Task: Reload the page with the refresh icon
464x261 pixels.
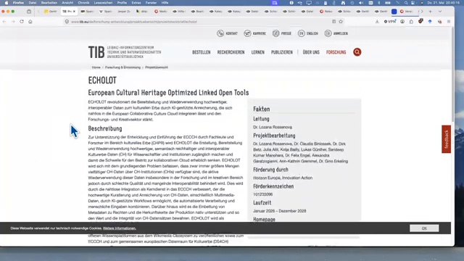Action: (22, 22)
